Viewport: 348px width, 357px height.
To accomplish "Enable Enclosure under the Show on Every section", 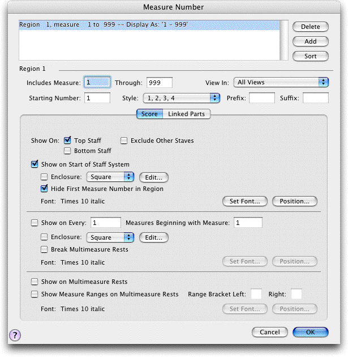I will click(44, 237).
